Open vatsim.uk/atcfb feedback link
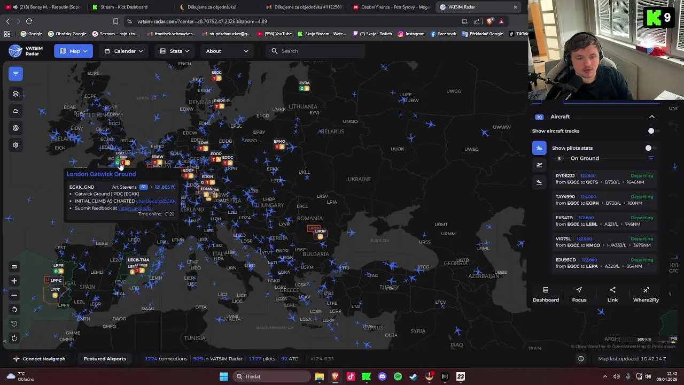 134,208
